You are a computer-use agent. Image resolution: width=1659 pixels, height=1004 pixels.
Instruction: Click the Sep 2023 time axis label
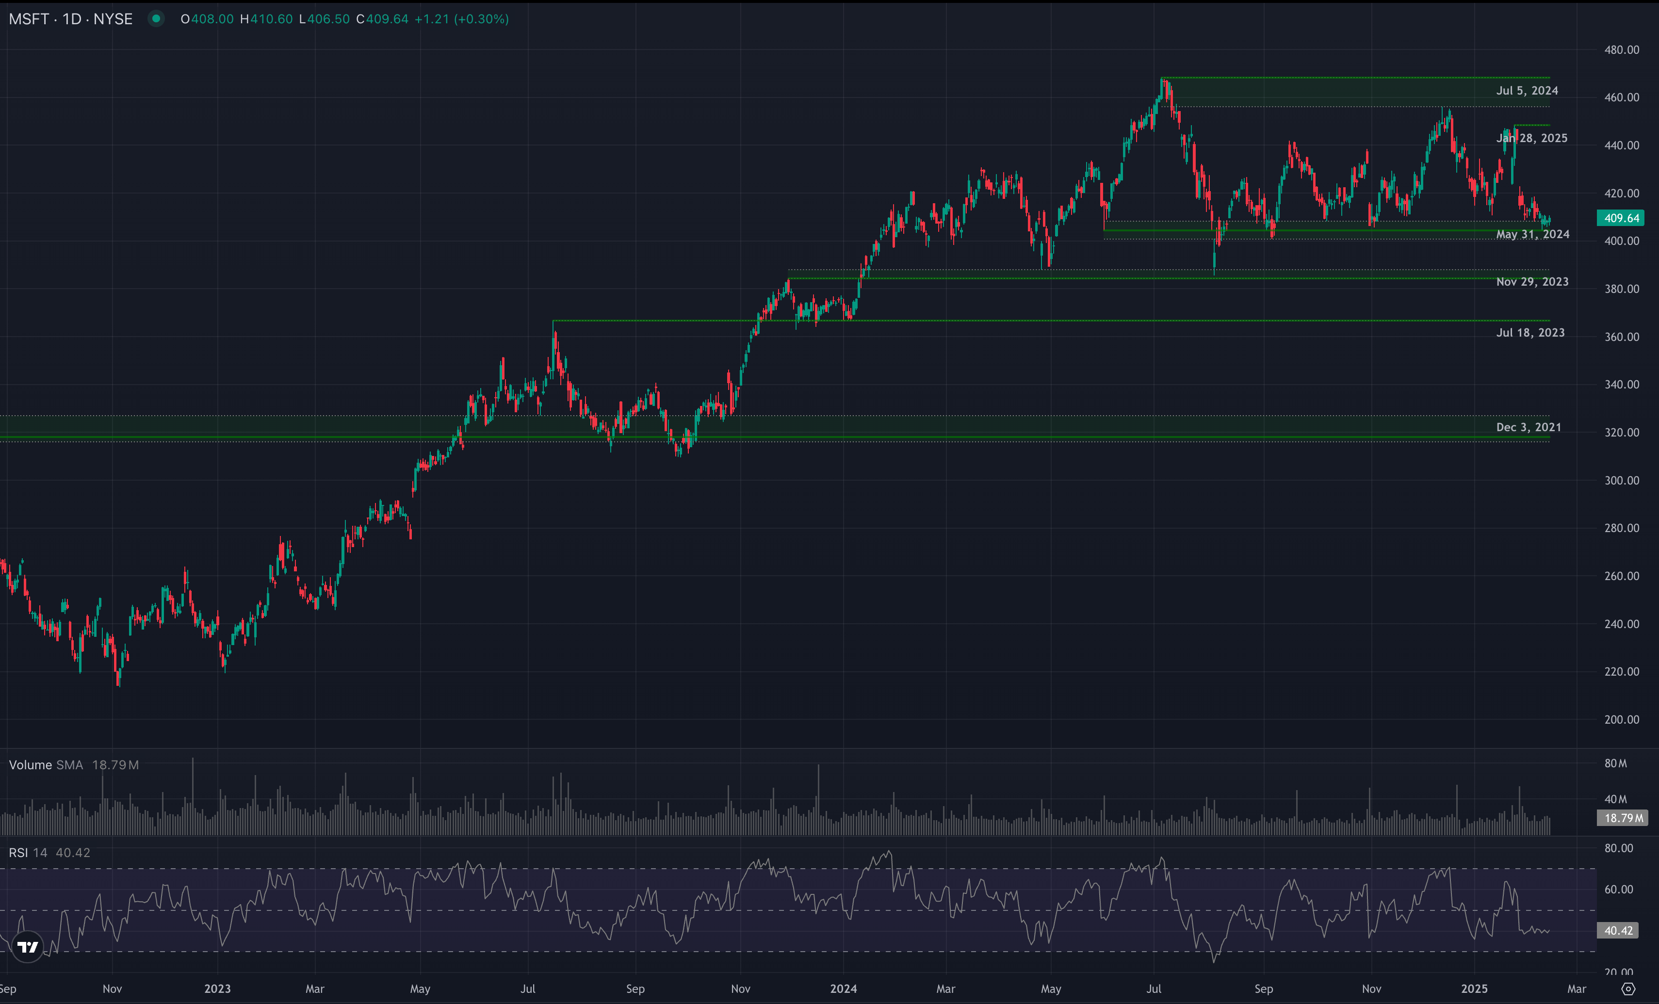tap(635, 989)
